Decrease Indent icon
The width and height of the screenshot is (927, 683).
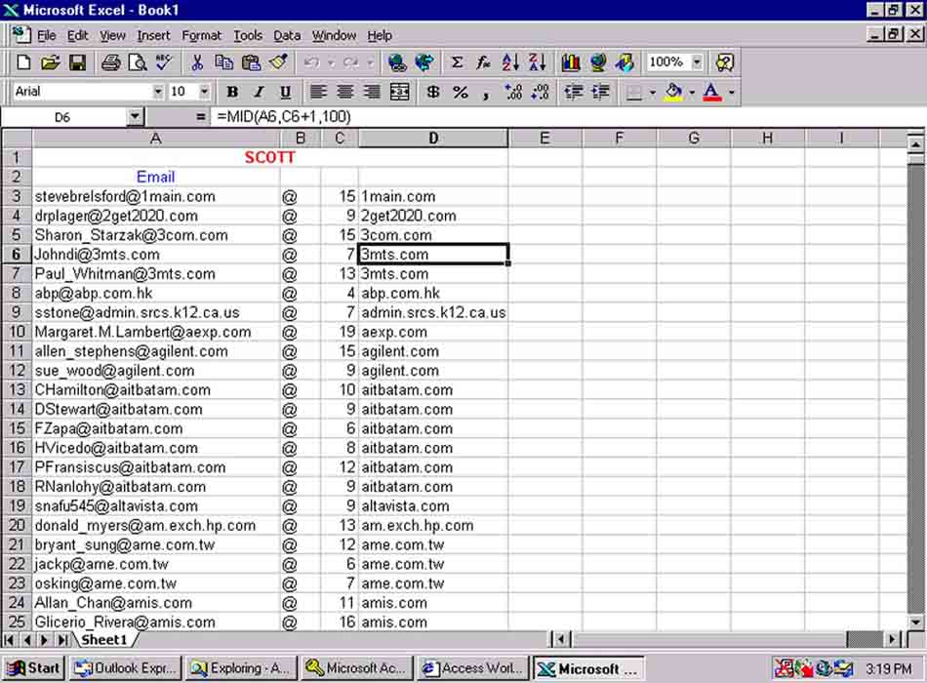(573, 92)
